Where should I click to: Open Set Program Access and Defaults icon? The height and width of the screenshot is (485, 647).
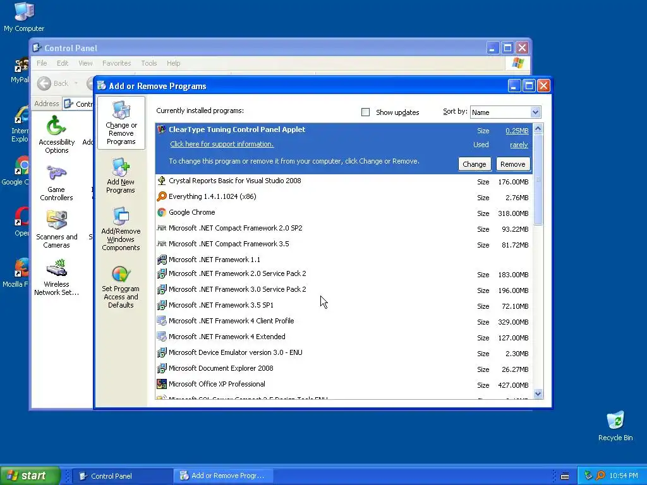click(121, 287)
